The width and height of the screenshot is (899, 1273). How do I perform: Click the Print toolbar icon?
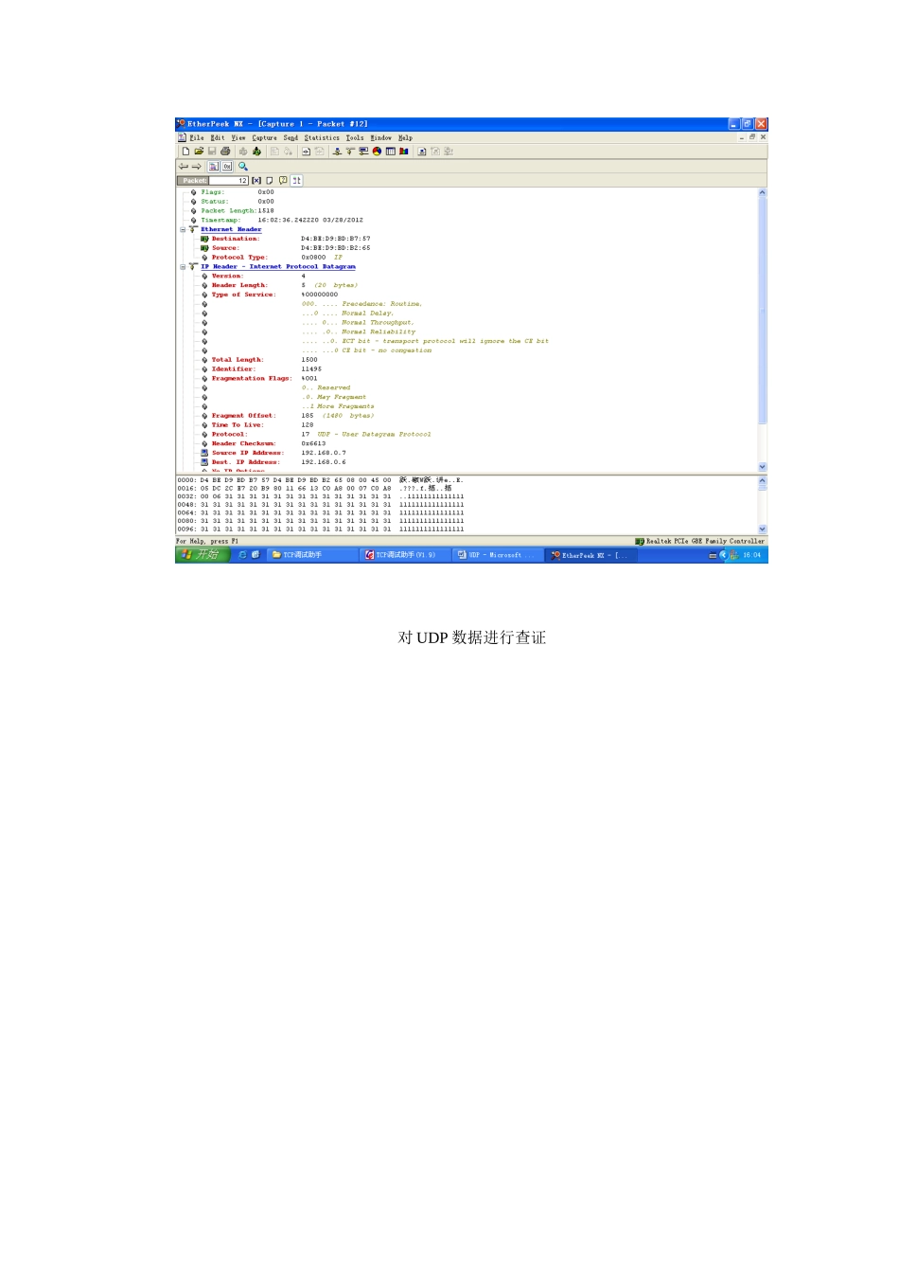coord(225,152)
